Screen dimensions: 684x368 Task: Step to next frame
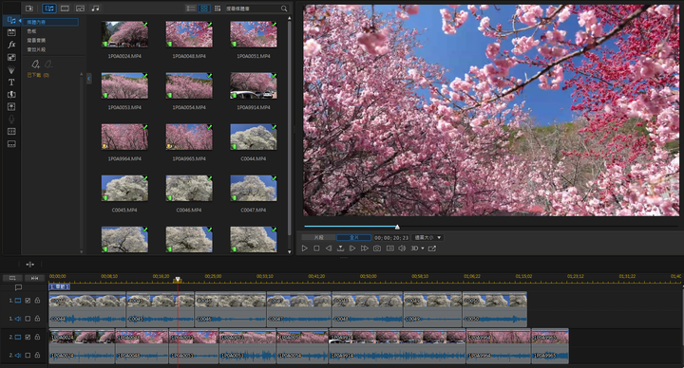[352, 248]
